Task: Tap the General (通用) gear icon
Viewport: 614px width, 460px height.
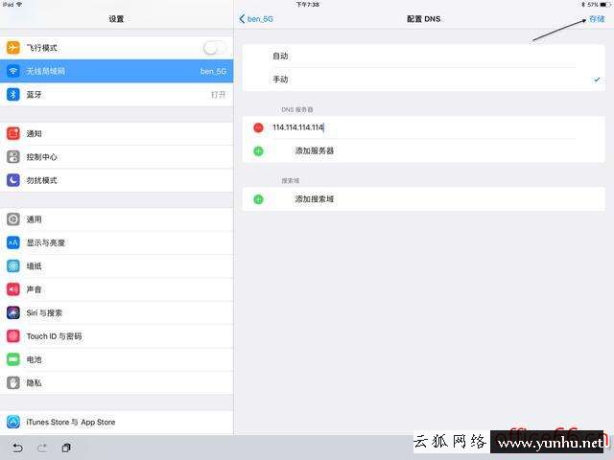Action: click(x=12, y=219)
